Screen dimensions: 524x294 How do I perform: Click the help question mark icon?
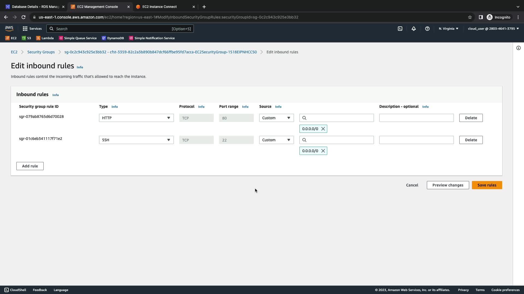tap(427, 29)
